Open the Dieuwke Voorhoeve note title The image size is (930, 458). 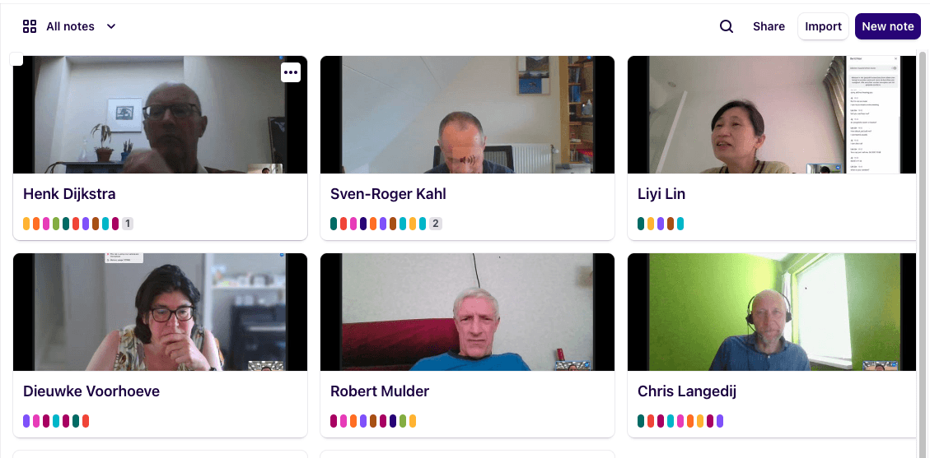(91, 391)
